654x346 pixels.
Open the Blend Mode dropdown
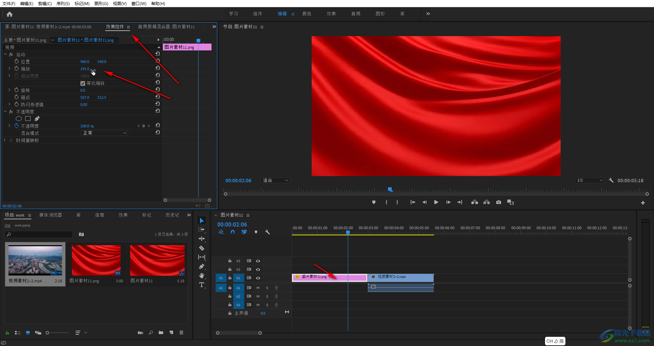pos(104,133)
